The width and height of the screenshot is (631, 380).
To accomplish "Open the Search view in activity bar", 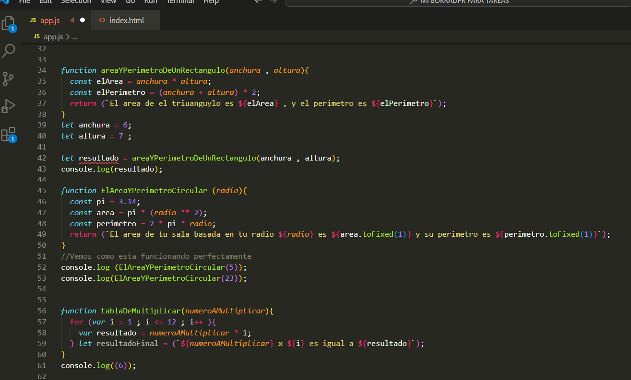I will tap(9, 50).
